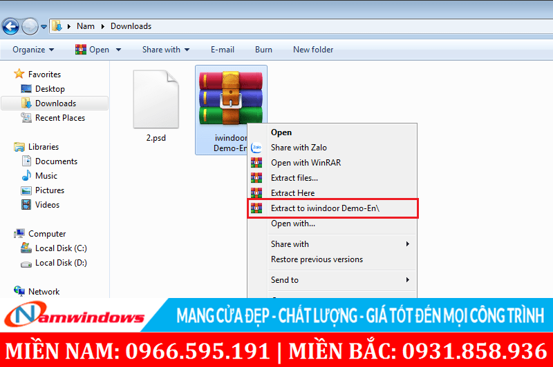Choose Open with... in context menu

pyautogui.click(x=292, y=223)
